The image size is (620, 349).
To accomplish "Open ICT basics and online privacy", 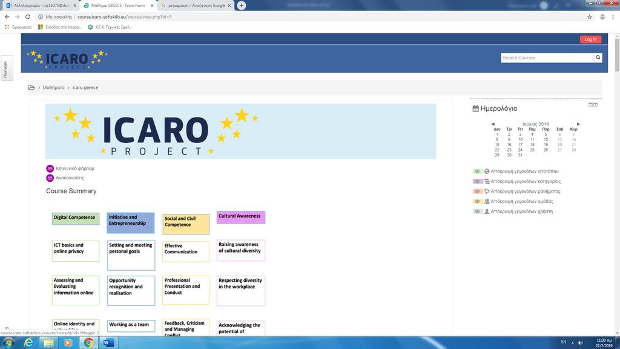I will point(76,251).
